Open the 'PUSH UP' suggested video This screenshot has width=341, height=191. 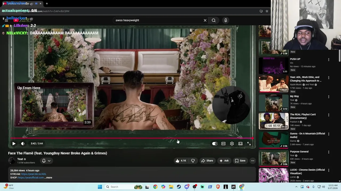(274, 66)
